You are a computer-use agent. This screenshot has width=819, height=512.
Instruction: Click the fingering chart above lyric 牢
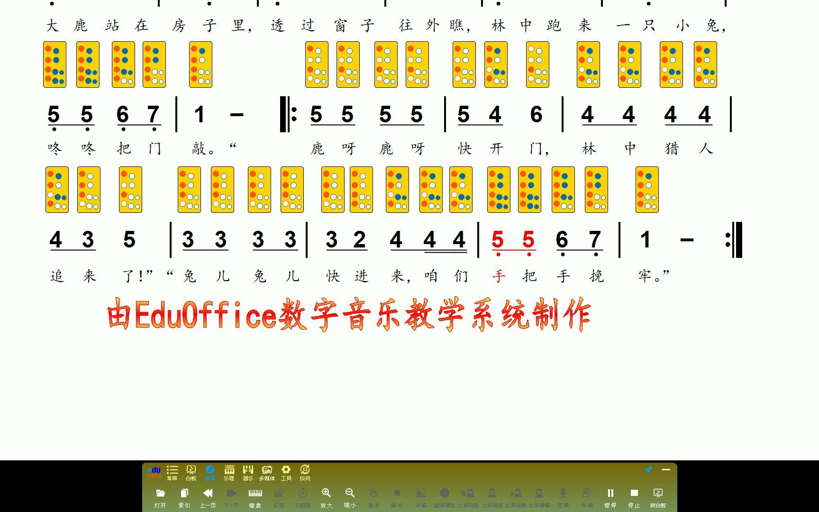(x=647, y=189)
